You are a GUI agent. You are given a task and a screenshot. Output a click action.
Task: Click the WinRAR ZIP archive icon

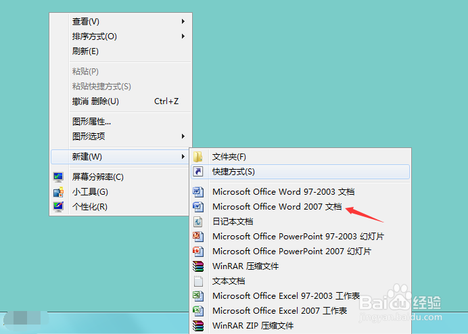[x=198, y=326]
